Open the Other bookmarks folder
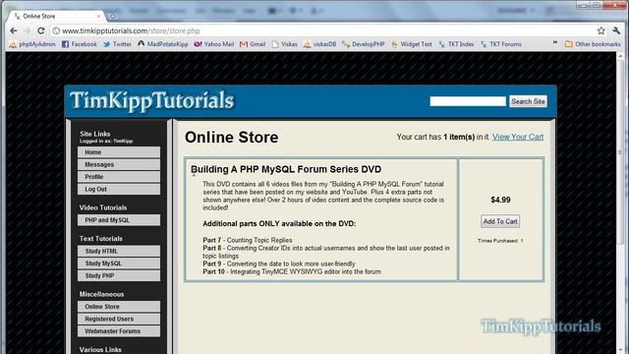 [x=593, y=44]
